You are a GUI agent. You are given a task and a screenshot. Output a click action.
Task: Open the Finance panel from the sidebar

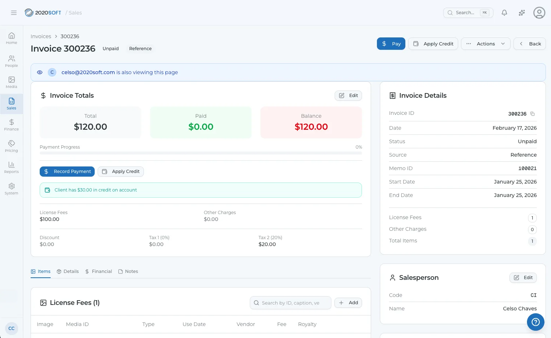(x=11, y=125)
